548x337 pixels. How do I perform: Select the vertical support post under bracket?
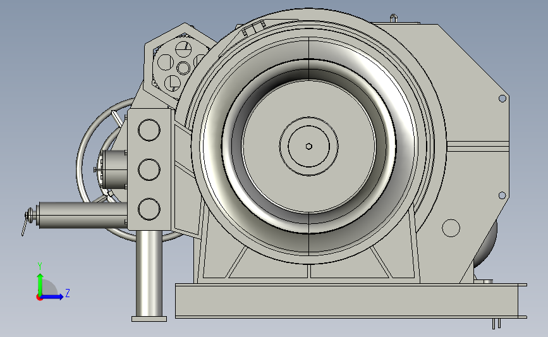tap(149, 273)
